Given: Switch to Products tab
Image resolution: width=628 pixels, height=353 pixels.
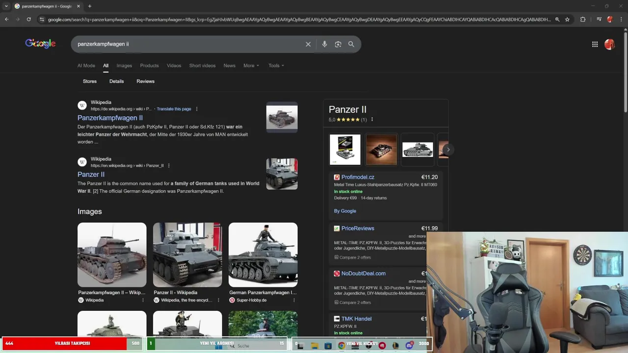Looking at the screenshot, I should coord(149,66).
